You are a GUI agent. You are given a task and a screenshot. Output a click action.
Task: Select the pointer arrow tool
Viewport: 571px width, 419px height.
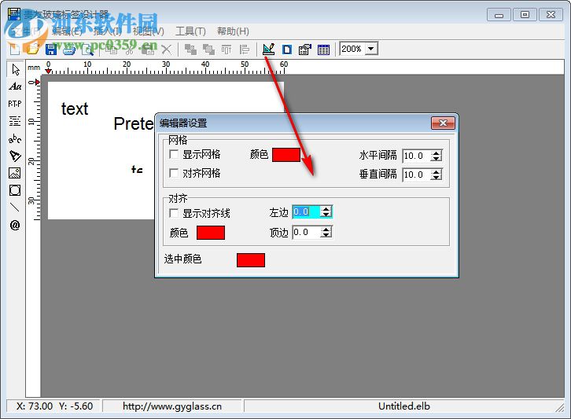pyautogui.click(x=15, y=69)
